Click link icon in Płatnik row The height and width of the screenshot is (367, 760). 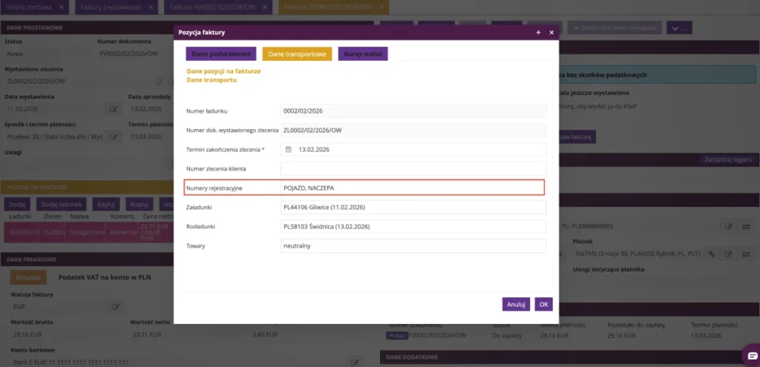712,254
